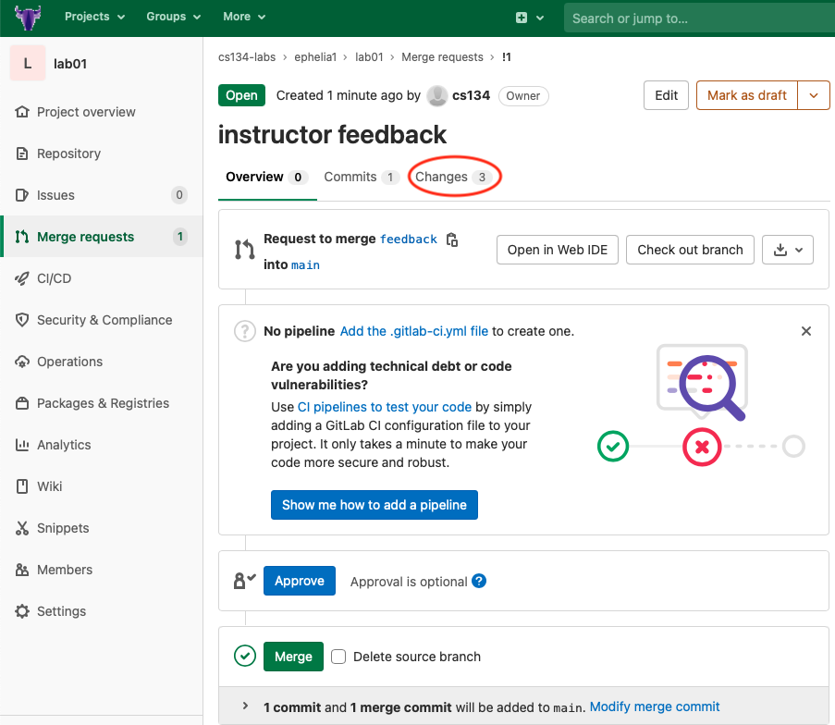Click Add the .gitlab-ci.yml file link

coord(413,331)
